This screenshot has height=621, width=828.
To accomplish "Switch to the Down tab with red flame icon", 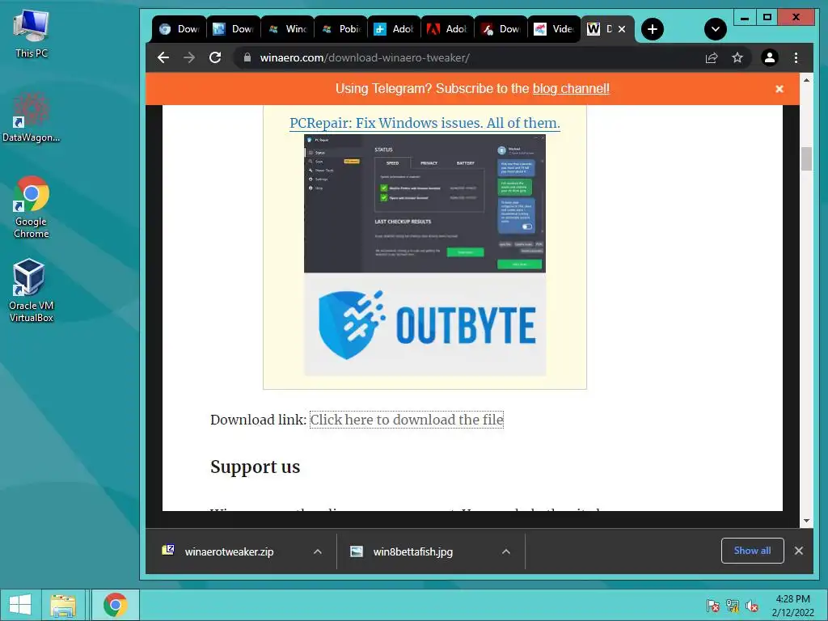I will coord(501,29).
